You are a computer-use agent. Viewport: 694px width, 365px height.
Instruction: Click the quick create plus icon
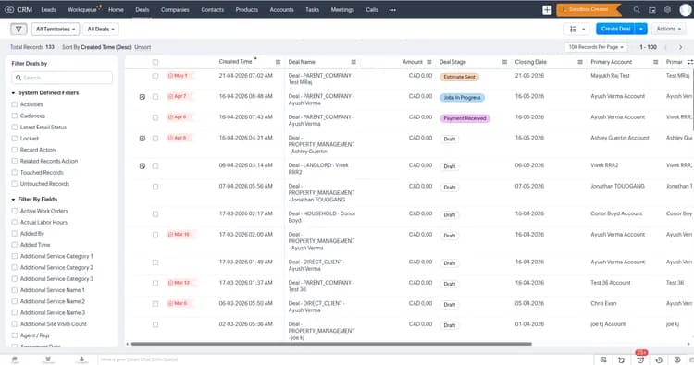point(547,10)
